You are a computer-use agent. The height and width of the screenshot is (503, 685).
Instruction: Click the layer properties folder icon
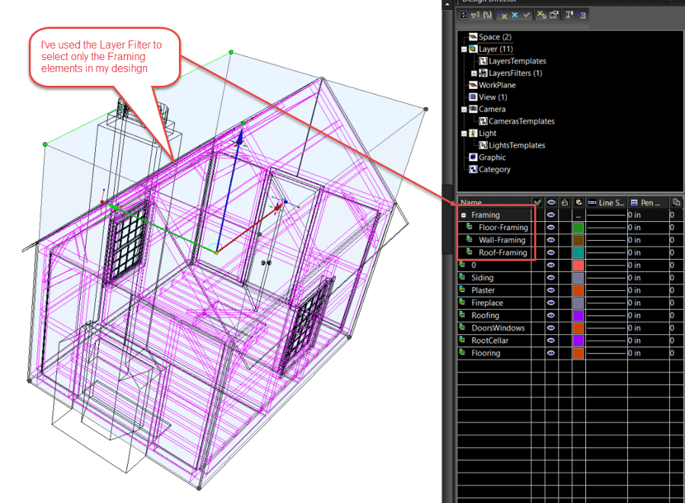(554, 15)
